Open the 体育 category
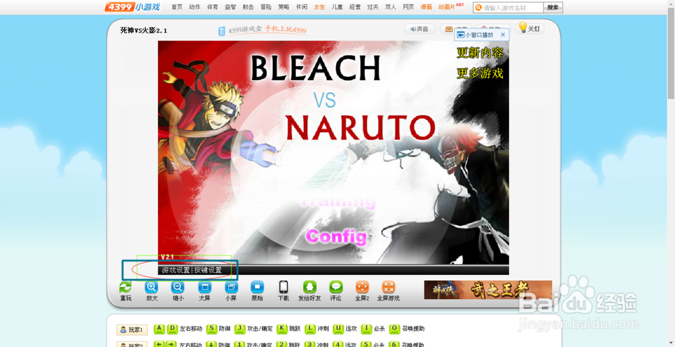Viewport: 675px width, 347px height. pyautogui.click(x=212, y=7)
